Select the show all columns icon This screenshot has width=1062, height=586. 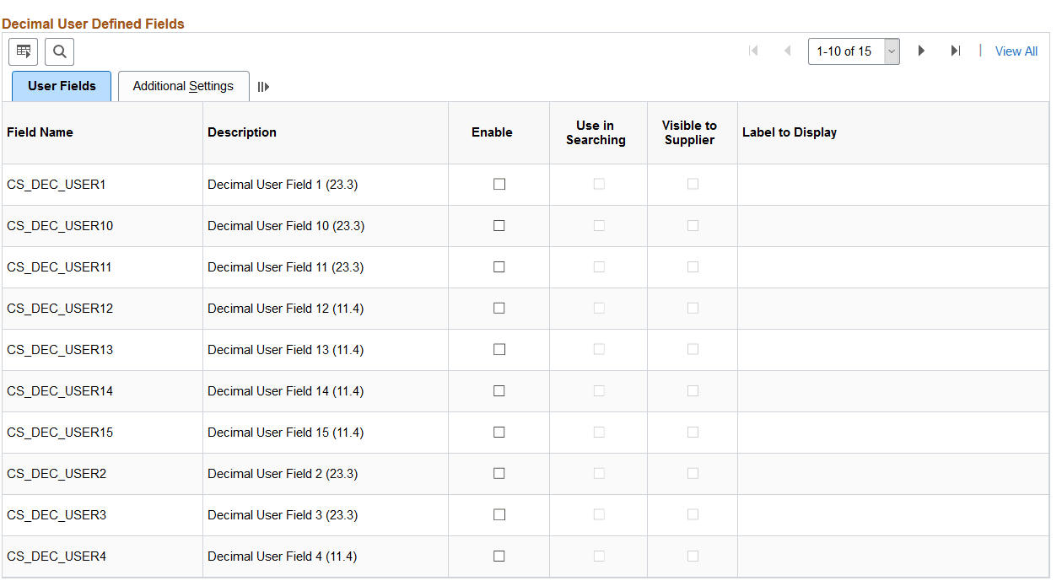point(263,86)
